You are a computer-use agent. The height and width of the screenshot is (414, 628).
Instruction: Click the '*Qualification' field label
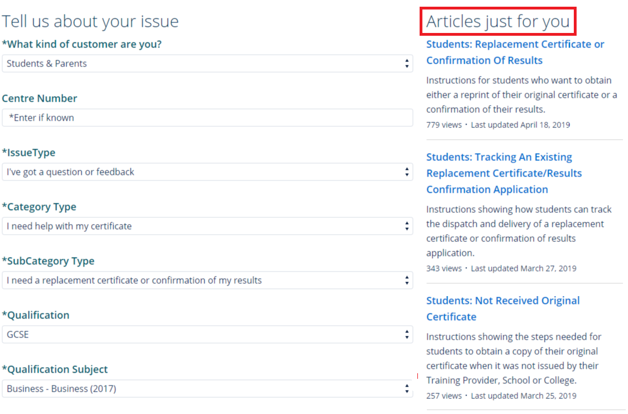pyautogui.click(x=36, y=315)
